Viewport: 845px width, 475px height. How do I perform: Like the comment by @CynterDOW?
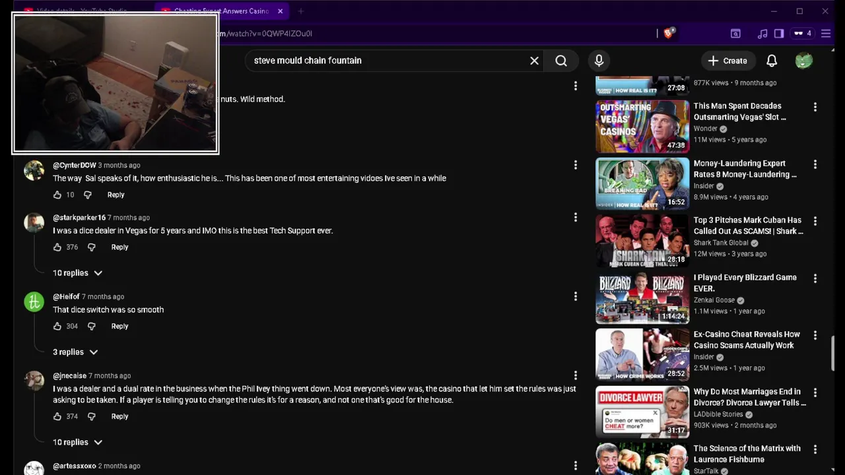[x=57, y=195]
